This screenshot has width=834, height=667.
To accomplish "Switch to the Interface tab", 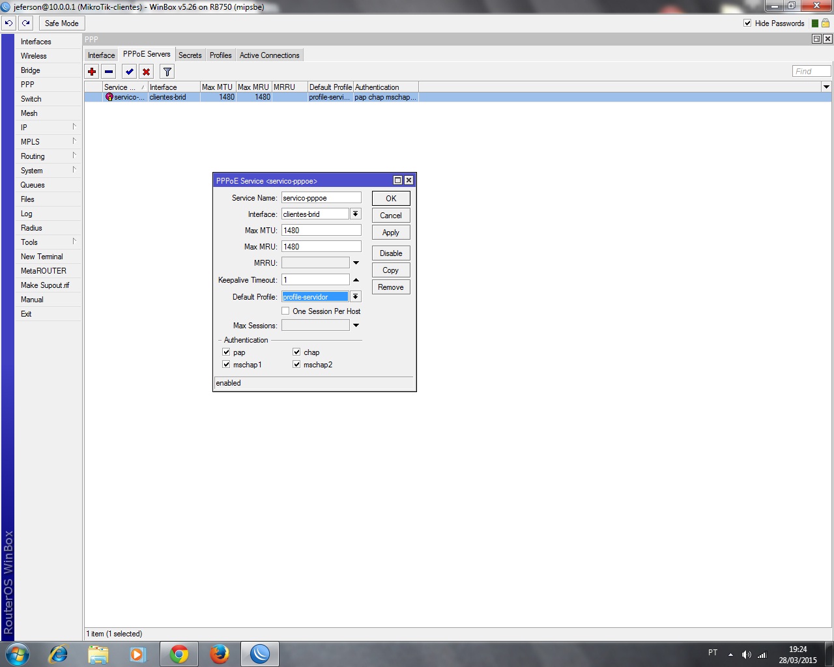I will (101, 55).
